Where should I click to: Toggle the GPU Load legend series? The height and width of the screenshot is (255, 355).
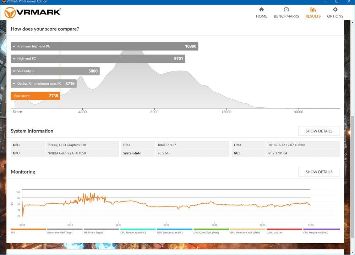[x=284, y=231]
